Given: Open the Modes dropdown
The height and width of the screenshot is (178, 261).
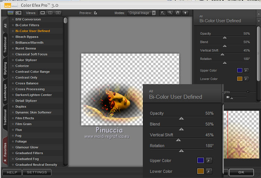Looking at the screenshot, I should pos(154,13).
